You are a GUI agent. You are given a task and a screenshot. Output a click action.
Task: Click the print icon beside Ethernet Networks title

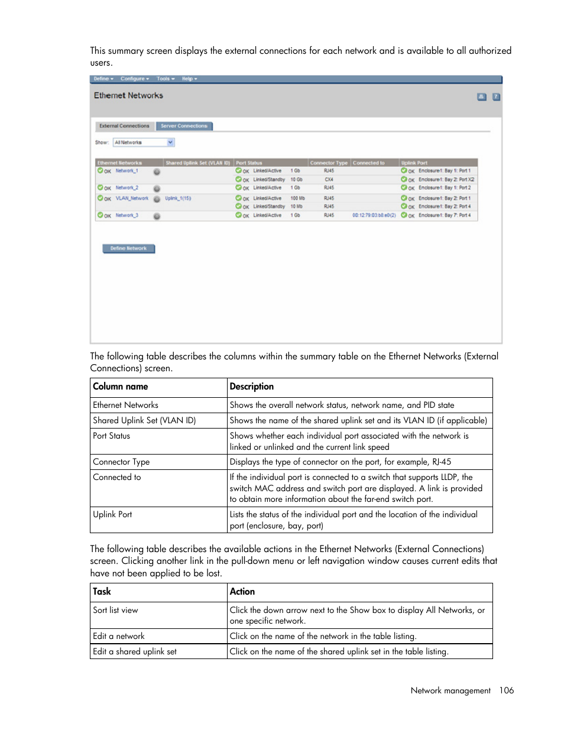482,97
